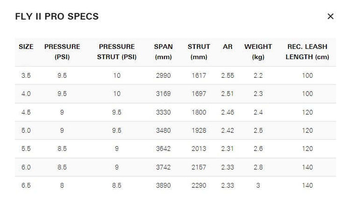Click the SPAN (mm) column header
The height and width of the screenshot is (203, 353).
[x=163, y=52]
